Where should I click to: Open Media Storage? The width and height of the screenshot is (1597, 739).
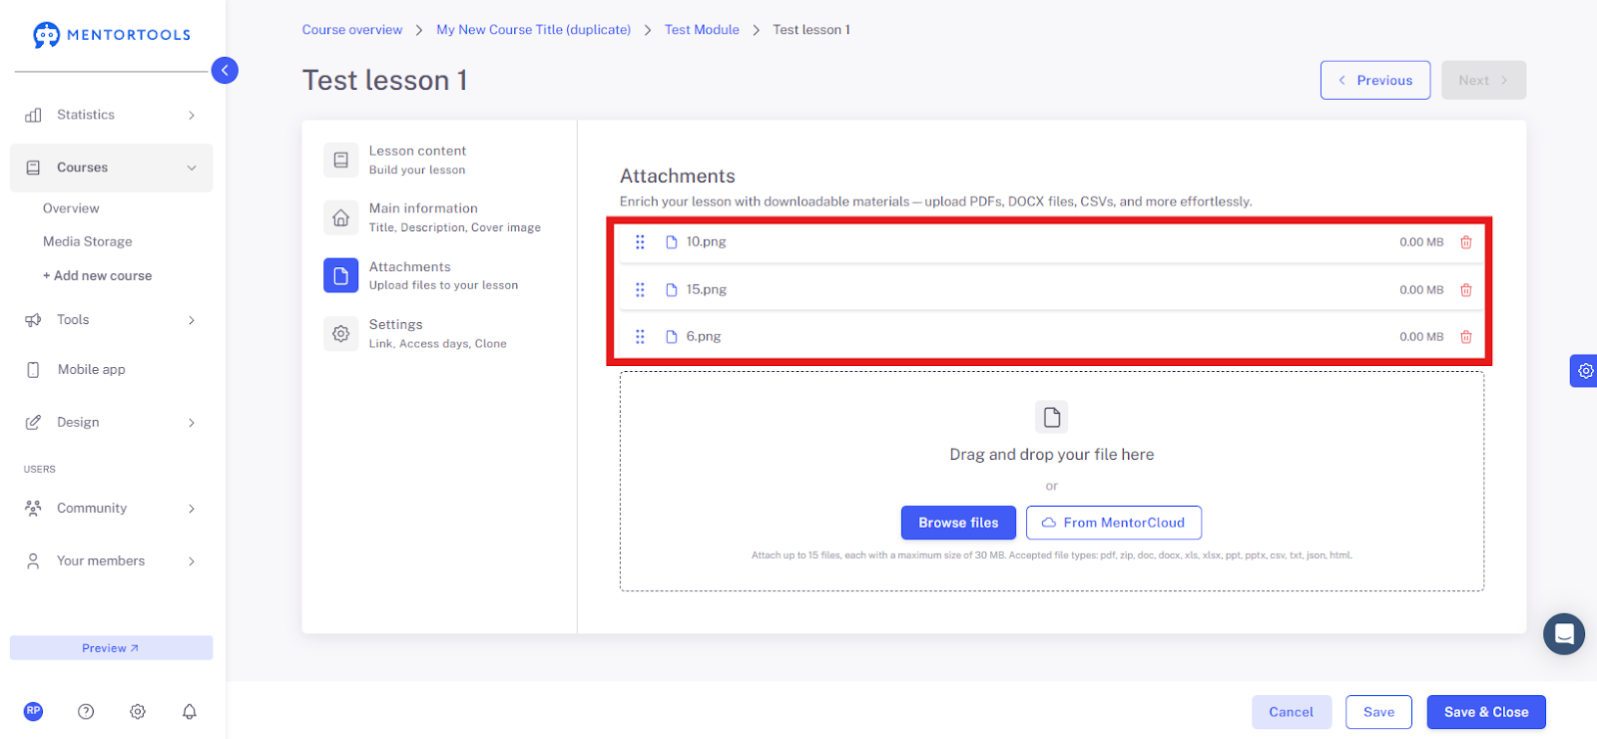[88, 241]
